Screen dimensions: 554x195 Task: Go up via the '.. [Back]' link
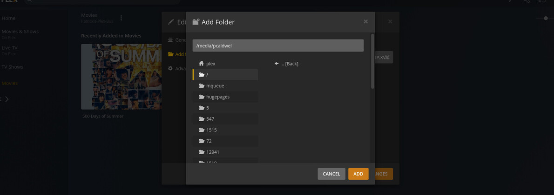290,64
